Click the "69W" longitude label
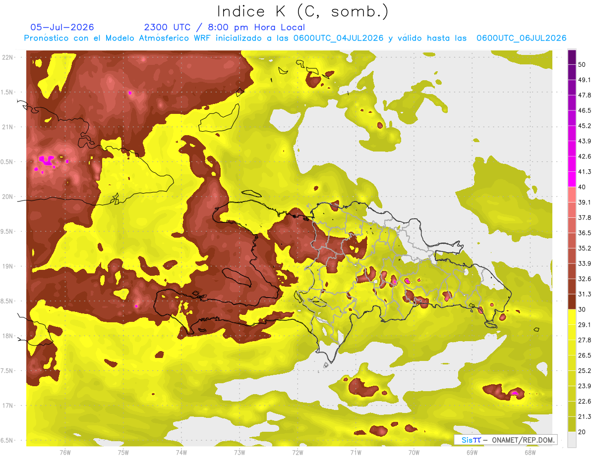This screenshot has height=459, width=595. (x=472, y=452)
